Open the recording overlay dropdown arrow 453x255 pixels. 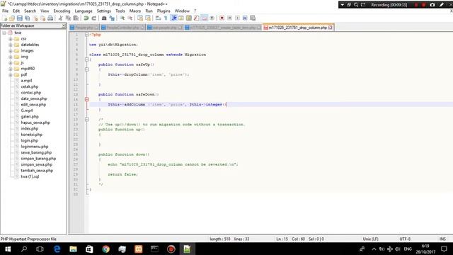click(343, 5)
